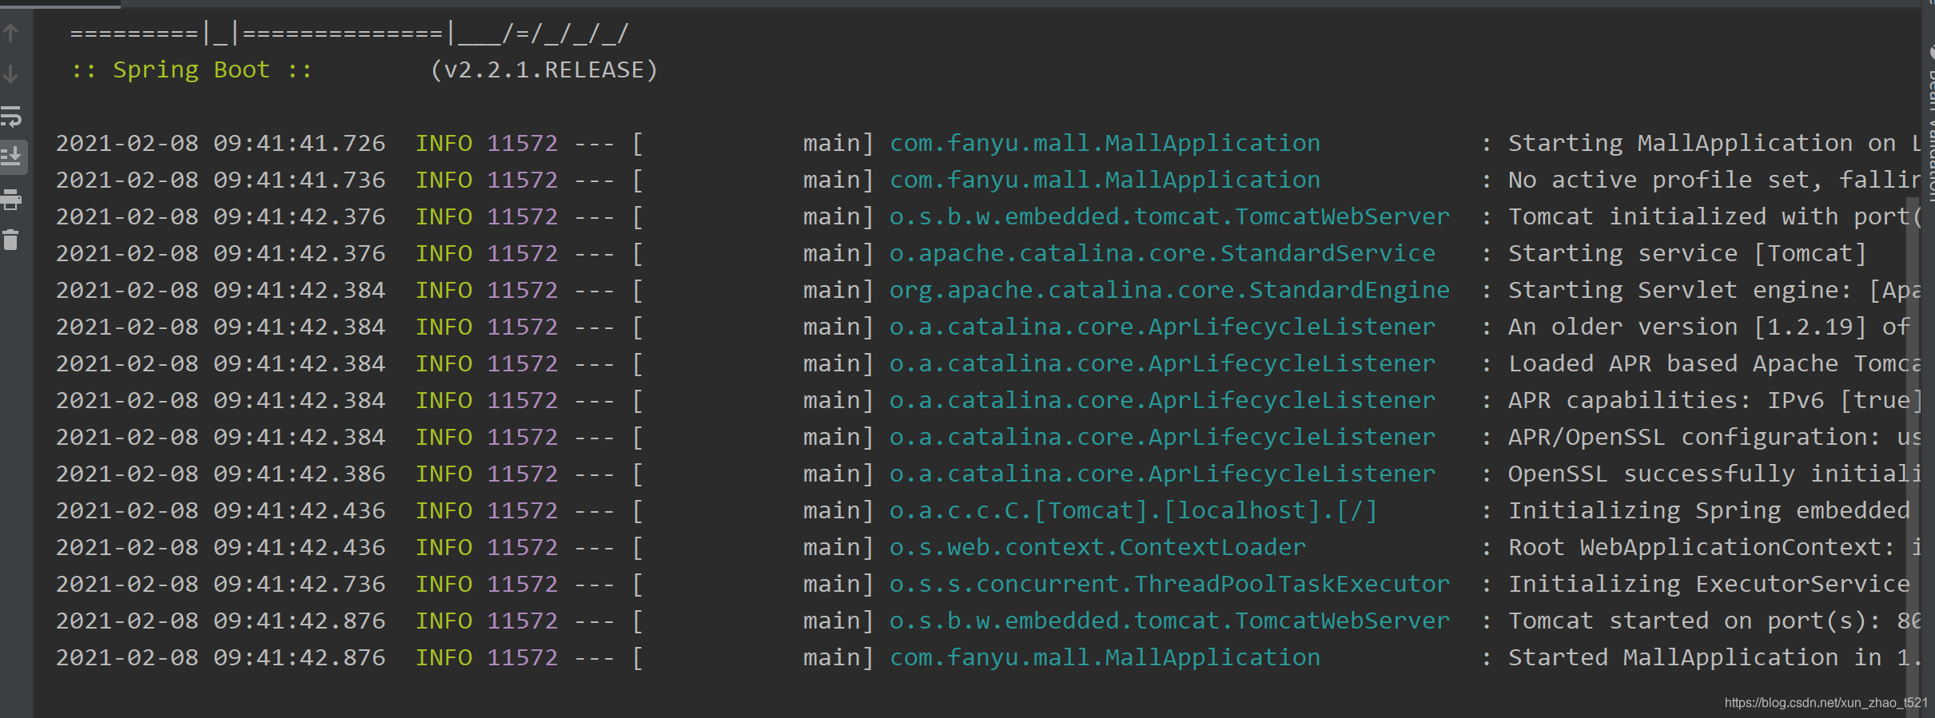The width and height of the screenshot is (1935, 718).
Task: Click 'o.apache.catalina.core.StandardService' logger name
Action: tap(1162, 254)
